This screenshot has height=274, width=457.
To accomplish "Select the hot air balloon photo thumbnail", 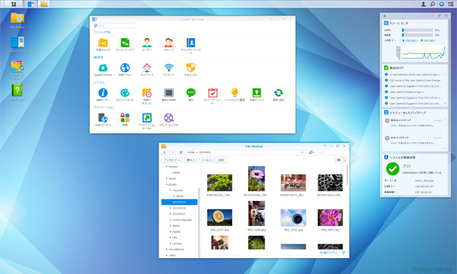I will pyautogui.click(x=293, y=218).
